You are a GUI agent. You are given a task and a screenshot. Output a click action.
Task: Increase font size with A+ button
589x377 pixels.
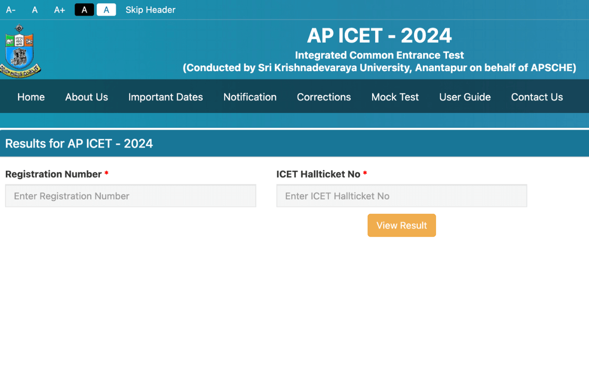(x=59, y=10)
